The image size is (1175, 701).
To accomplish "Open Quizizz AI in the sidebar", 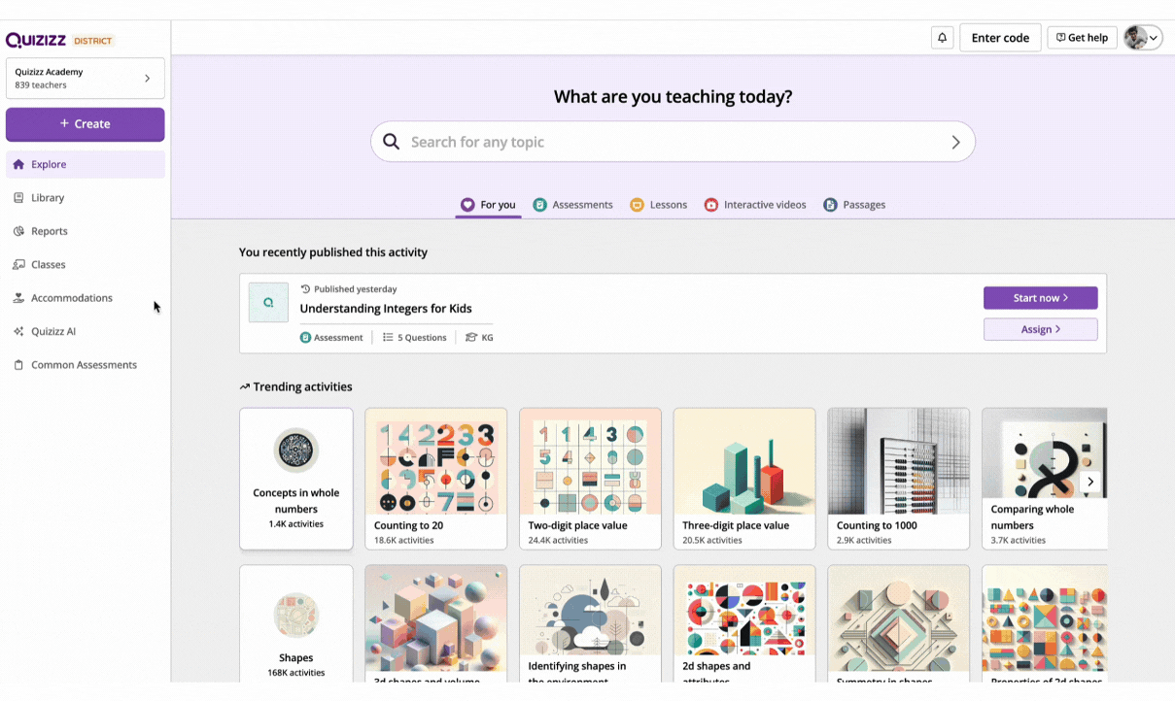I will 86,331.
